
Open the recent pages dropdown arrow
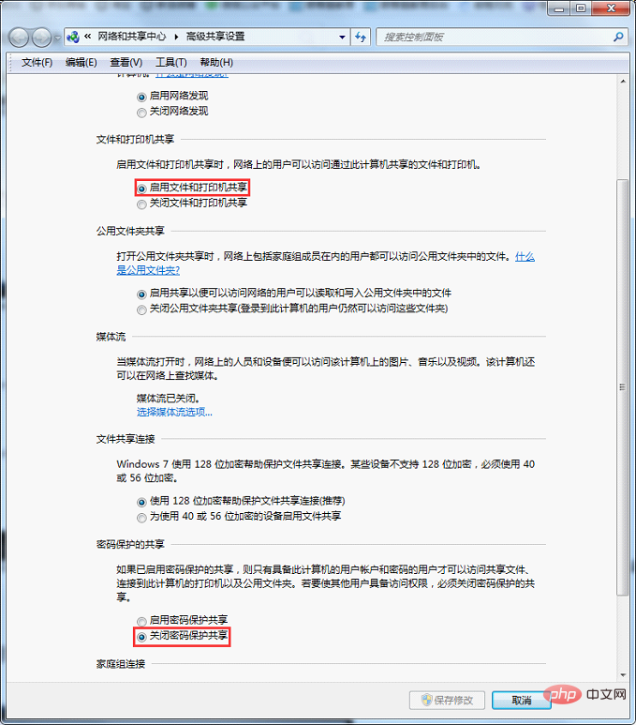pos(57,38)
